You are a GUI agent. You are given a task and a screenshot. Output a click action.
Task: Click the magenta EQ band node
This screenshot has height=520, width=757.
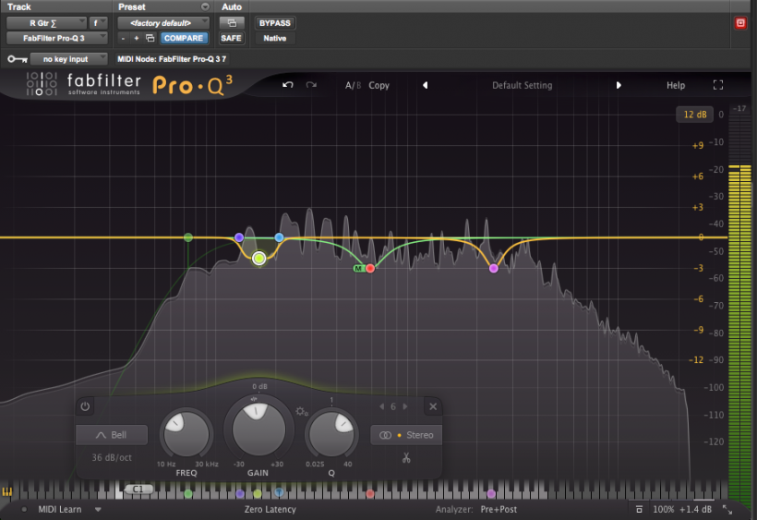point(493,269)
